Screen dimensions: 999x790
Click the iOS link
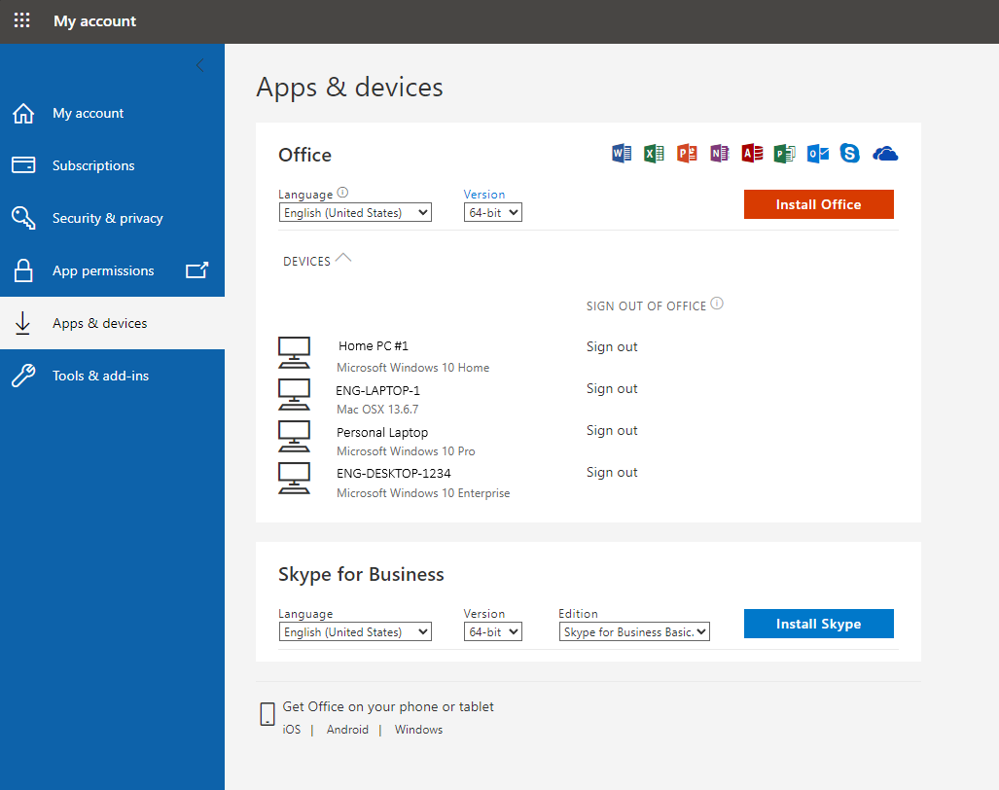[x=292, y=730]
